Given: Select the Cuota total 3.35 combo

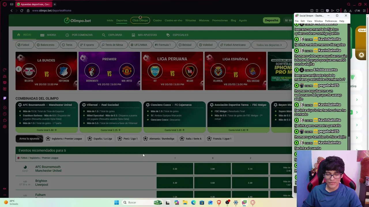Looking at the screenshot, I should click(x=111, y=130).
